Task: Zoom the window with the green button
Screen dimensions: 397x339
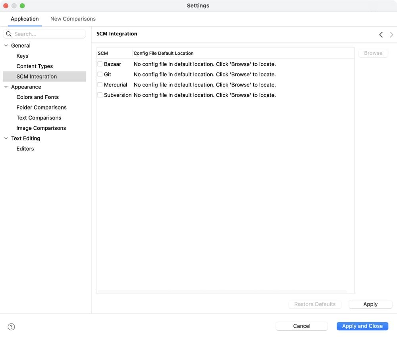Action: (x=22, y=6)
